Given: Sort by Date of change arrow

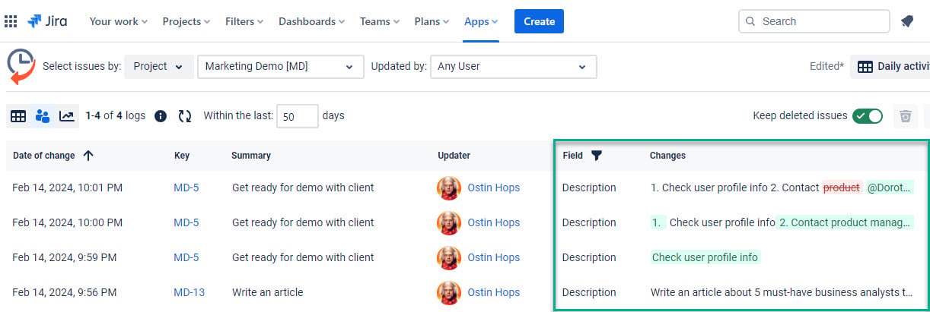Looking at the screenshot, I should [x=88, y=156].
